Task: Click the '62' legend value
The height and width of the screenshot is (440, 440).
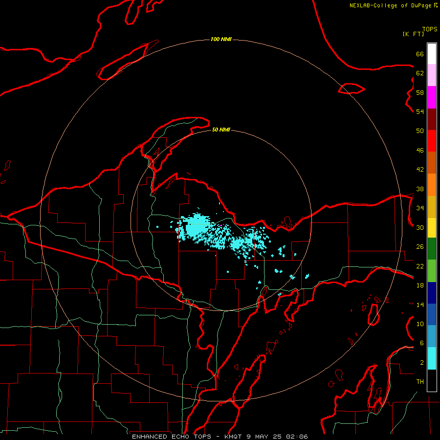Action: (420, 73)
